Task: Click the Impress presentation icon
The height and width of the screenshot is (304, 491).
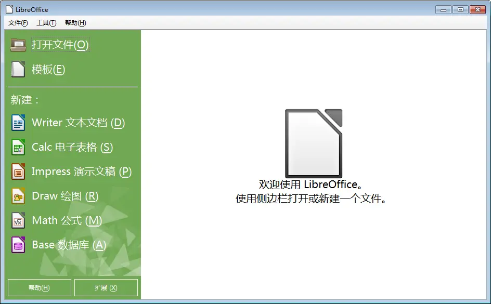Action: (18, 171)
